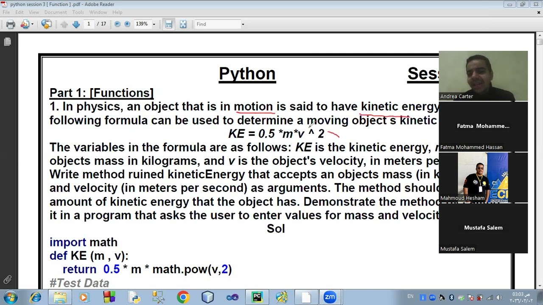Launch Internet Explorer from taskbar
This screenshot has height=305, width=543.
[36, 297]
